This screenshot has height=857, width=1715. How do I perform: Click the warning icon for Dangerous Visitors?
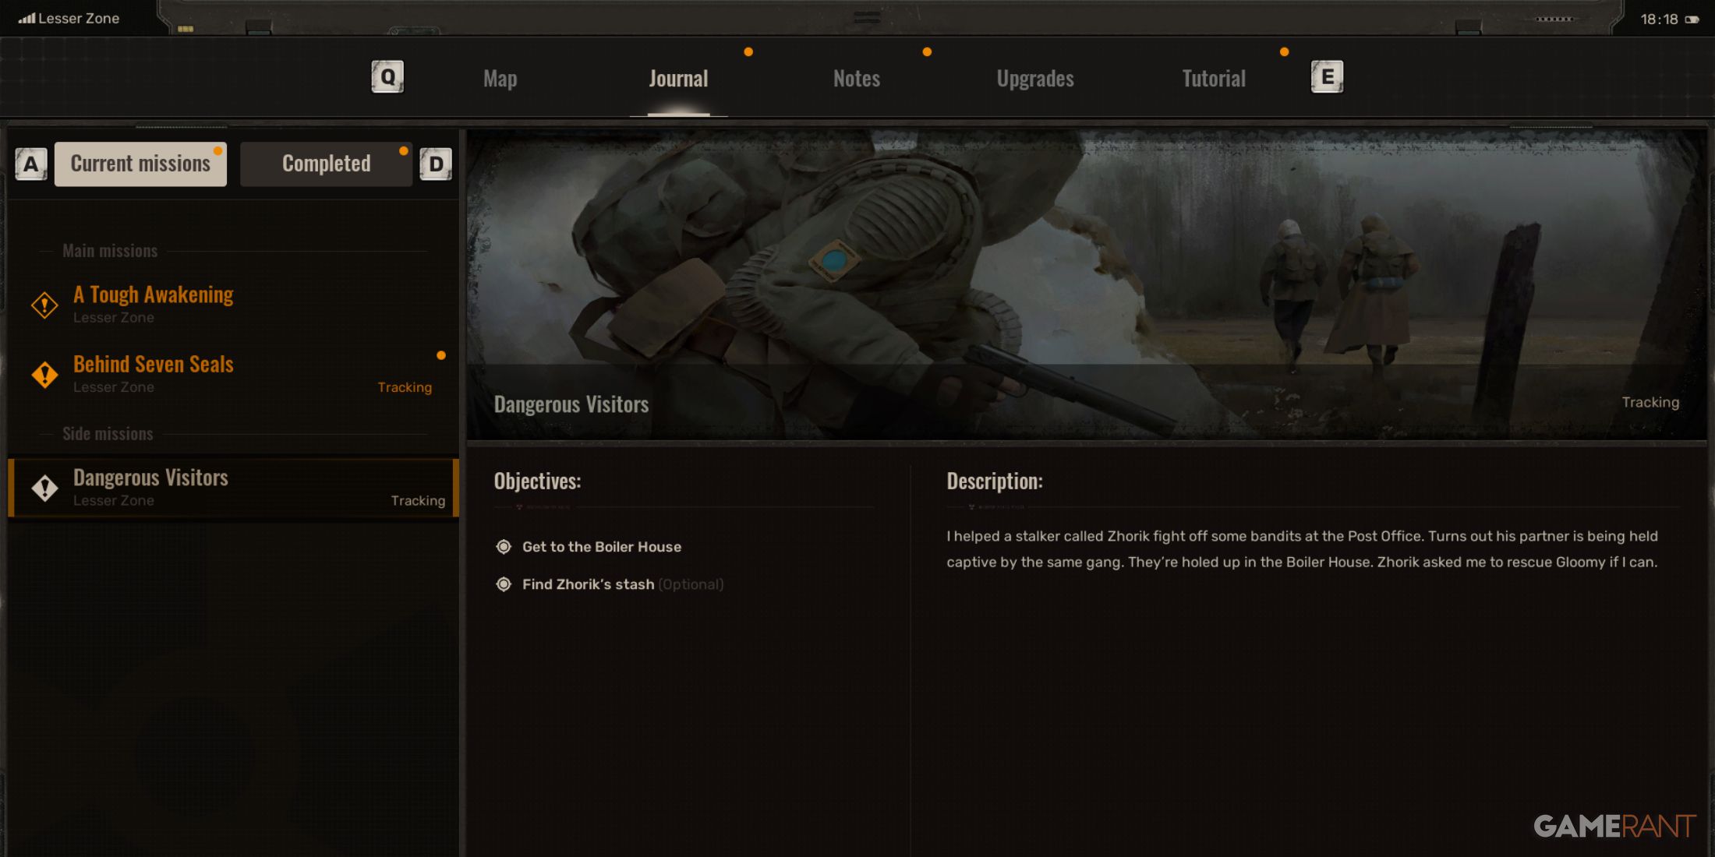coord(43,485)
